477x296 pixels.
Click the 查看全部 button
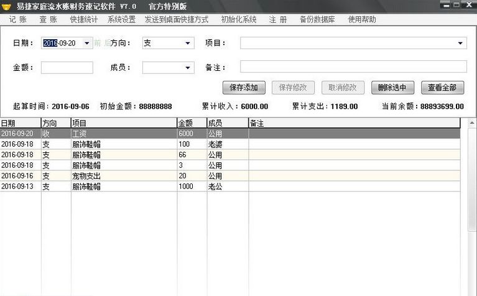[442, 88]
